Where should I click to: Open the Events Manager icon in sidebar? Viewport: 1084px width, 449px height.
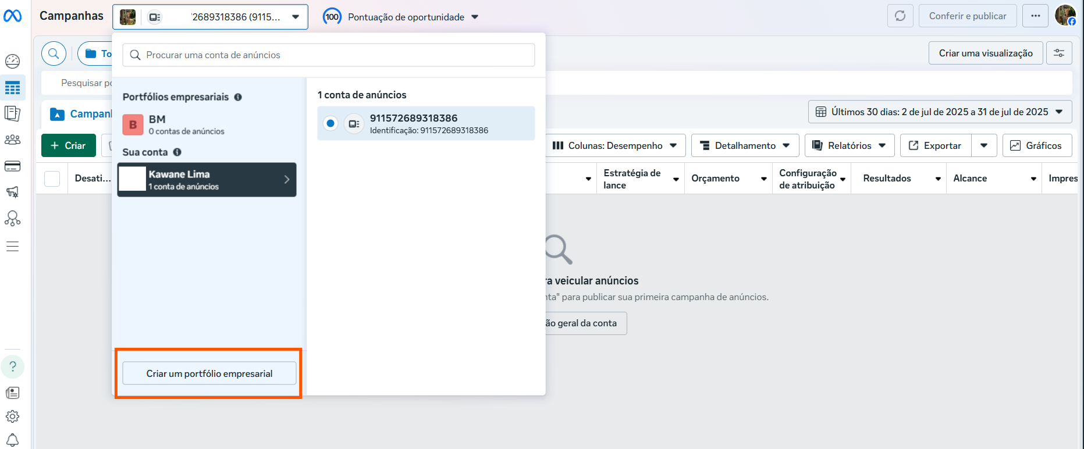(13, 219)
